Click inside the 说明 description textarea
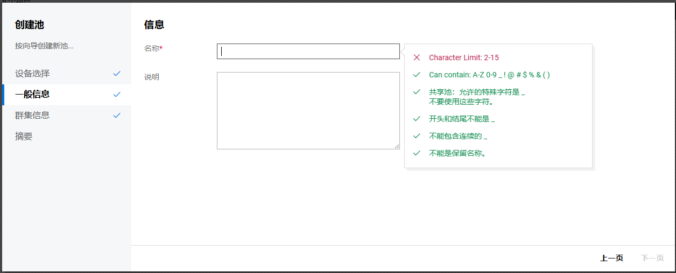Image resolution: width=676 pixels, height=273 pixels. click(x=308, y=110)
